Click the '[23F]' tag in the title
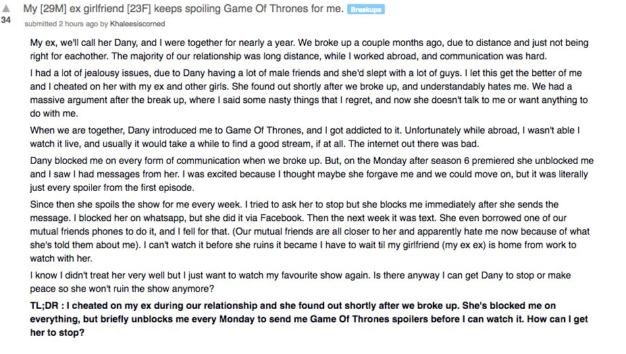 pos(139,9)
